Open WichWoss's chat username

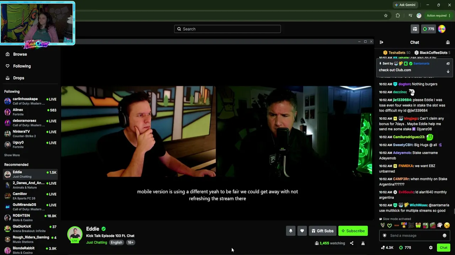pos(418,205)
